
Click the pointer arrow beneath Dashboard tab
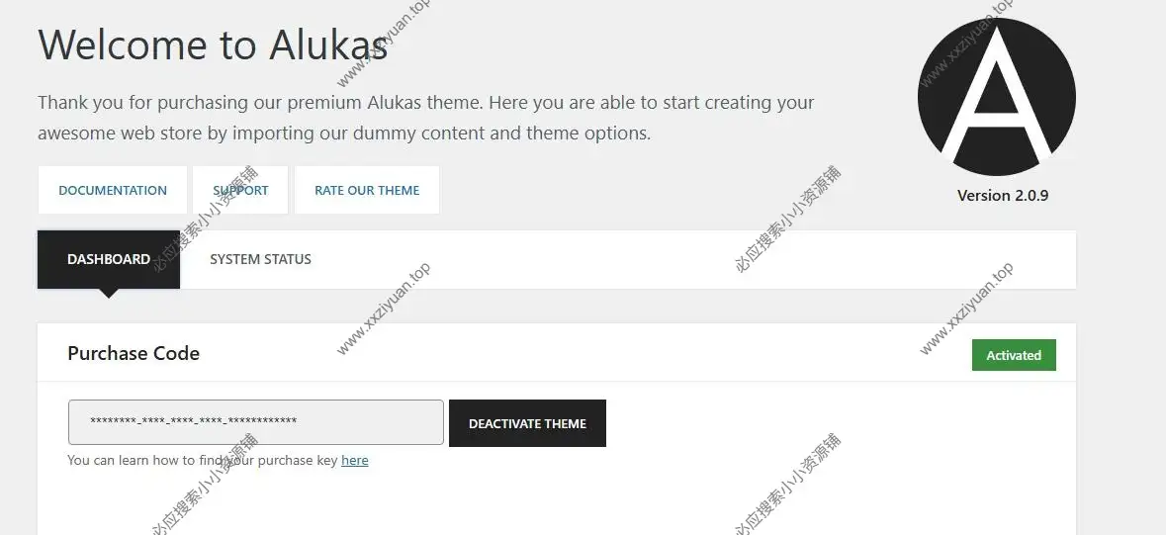109,293
